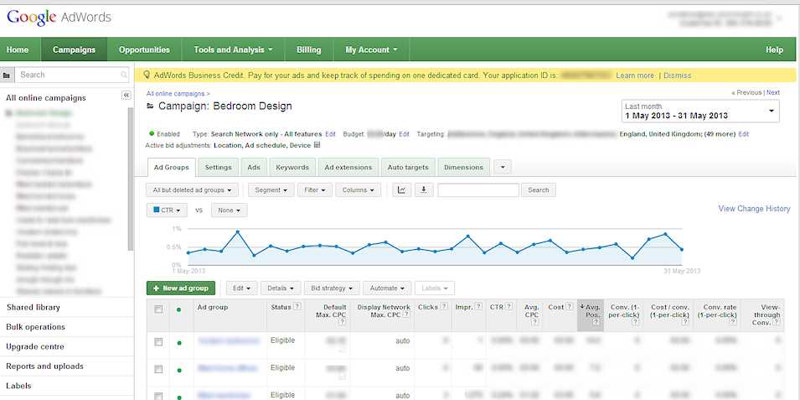Open the help icon next to Clicks column
The image size is (800, 400).
tap(444, 308)
